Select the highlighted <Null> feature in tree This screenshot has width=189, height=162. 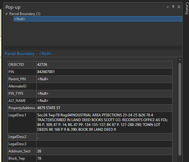[x=20, y=19]
